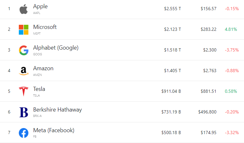Open the Meta (Facebook) link

(x=54, y=130)
